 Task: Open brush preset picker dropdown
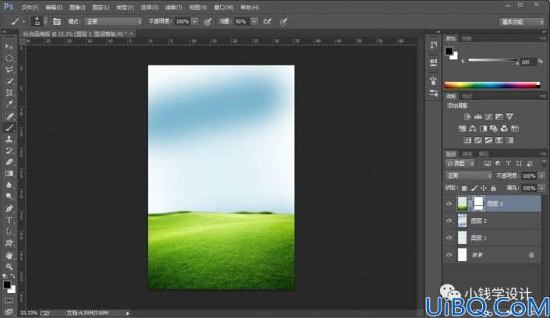point(45,22)
